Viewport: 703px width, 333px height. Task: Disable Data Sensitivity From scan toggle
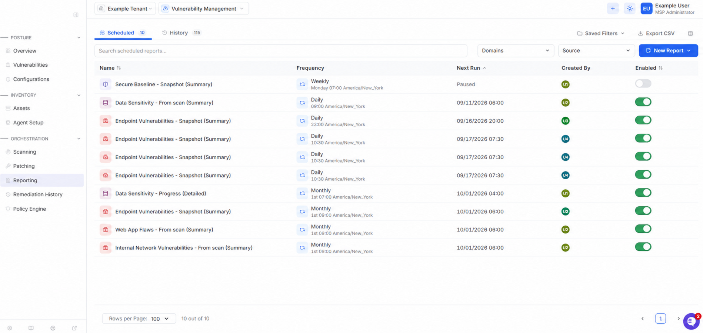click(643, 102)
